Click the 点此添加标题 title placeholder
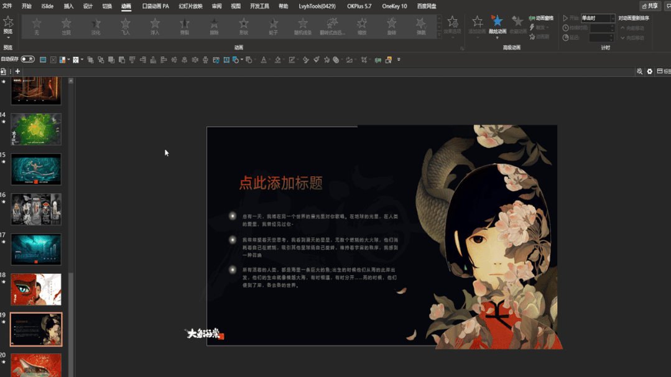This screenshot has height=377, width=671. point(280,183)
